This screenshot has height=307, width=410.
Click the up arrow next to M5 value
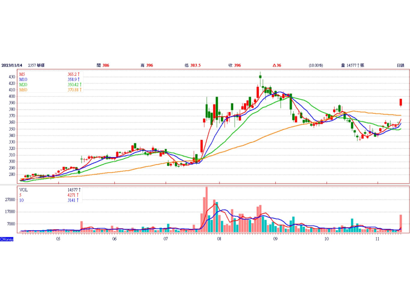(x=78, y=74)
